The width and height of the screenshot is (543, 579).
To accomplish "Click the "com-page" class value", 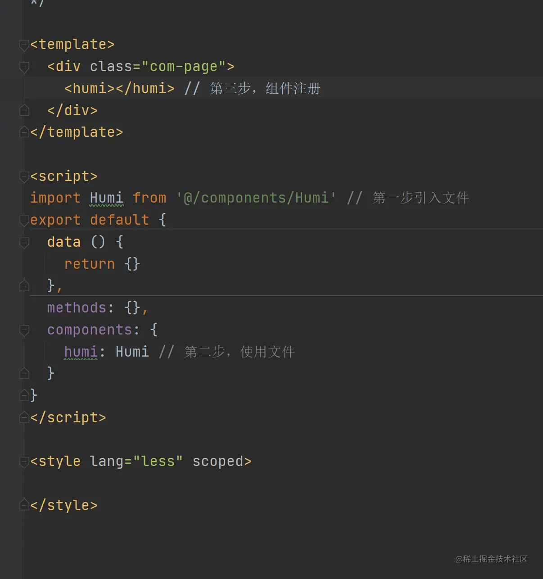I will click(184, 67).
